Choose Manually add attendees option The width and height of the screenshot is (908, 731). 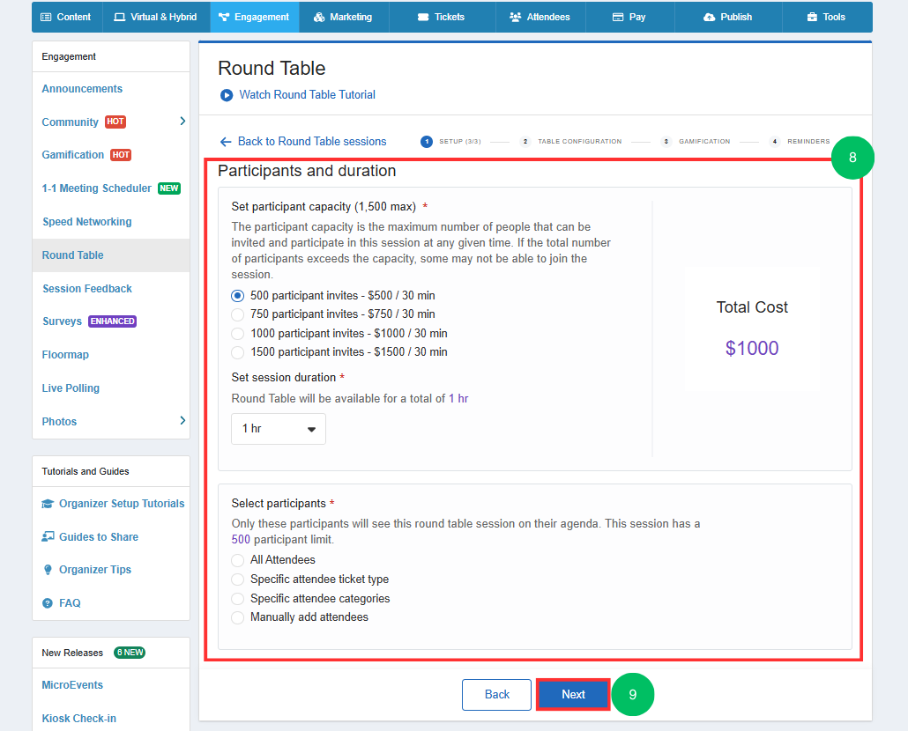tap(237, 617)
